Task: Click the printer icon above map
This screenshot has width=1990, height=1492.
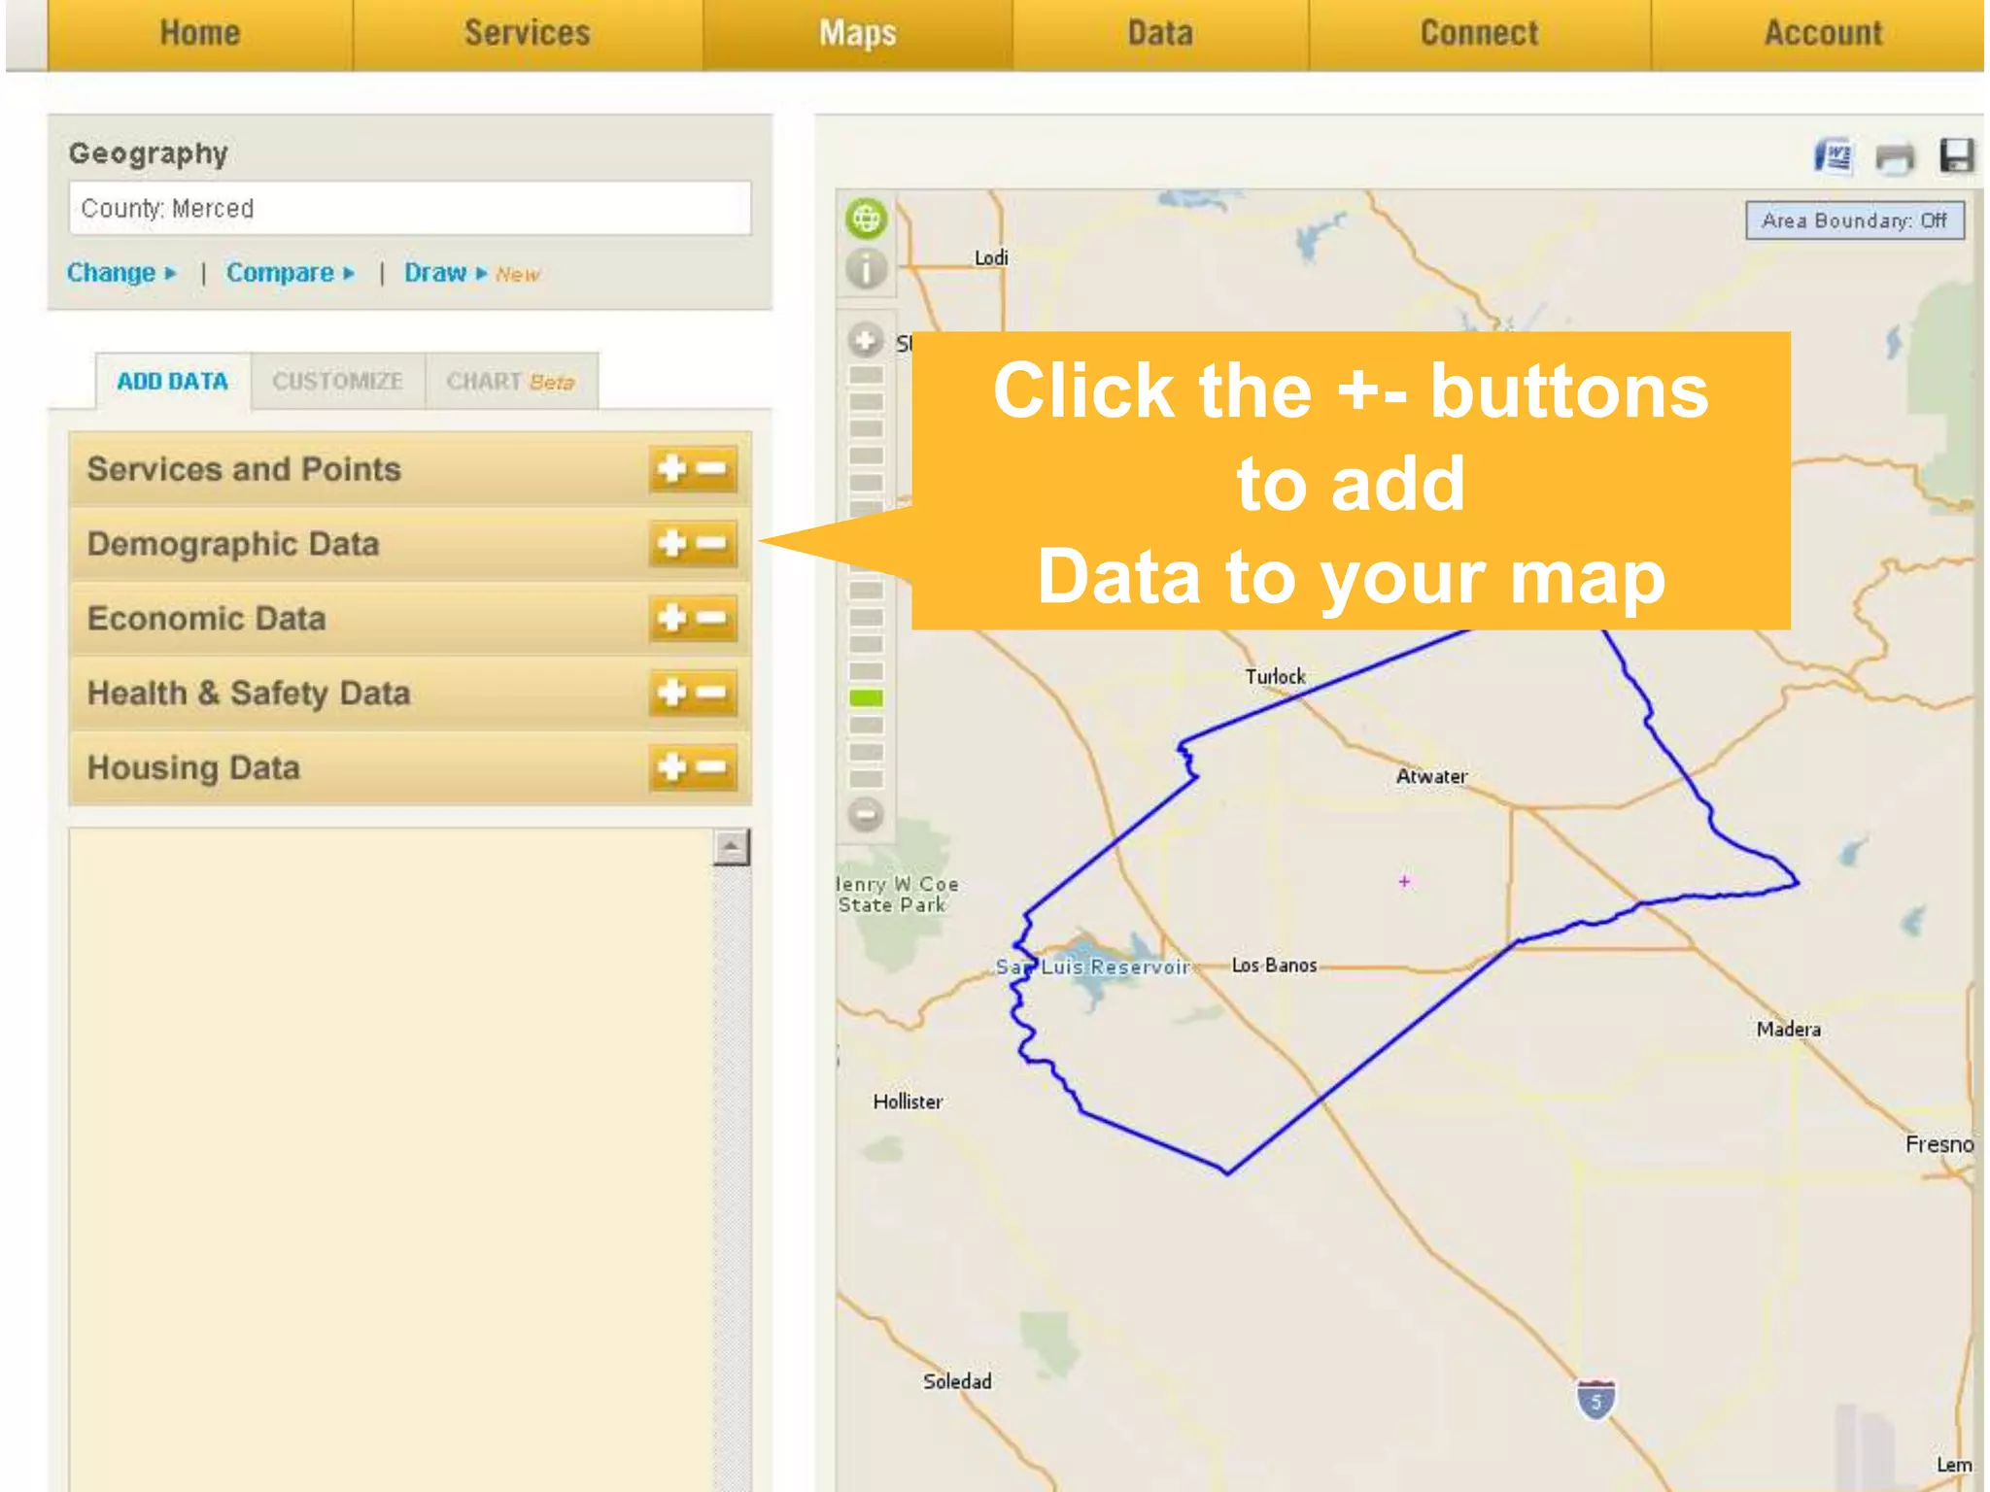Action: [x=1895, y=156]
